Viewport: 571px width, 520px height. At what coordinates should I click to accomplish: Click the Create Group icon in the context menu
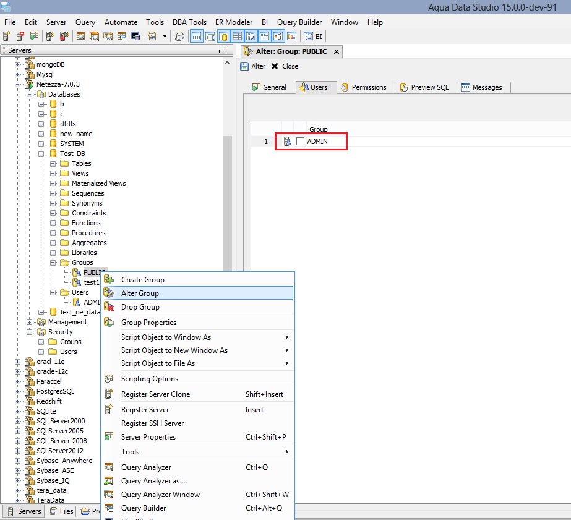108,279
